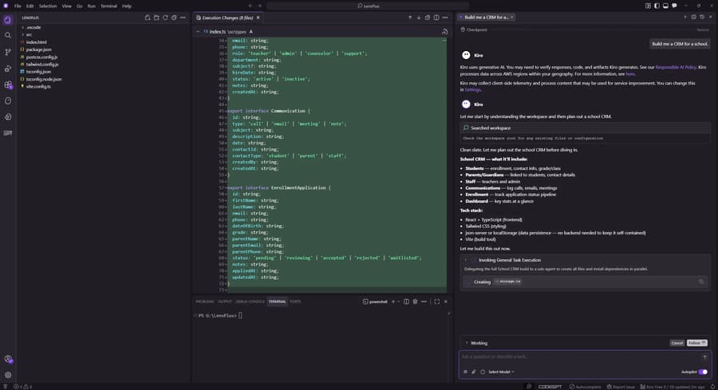
Task: Cancel the running task
Action: 677,343
